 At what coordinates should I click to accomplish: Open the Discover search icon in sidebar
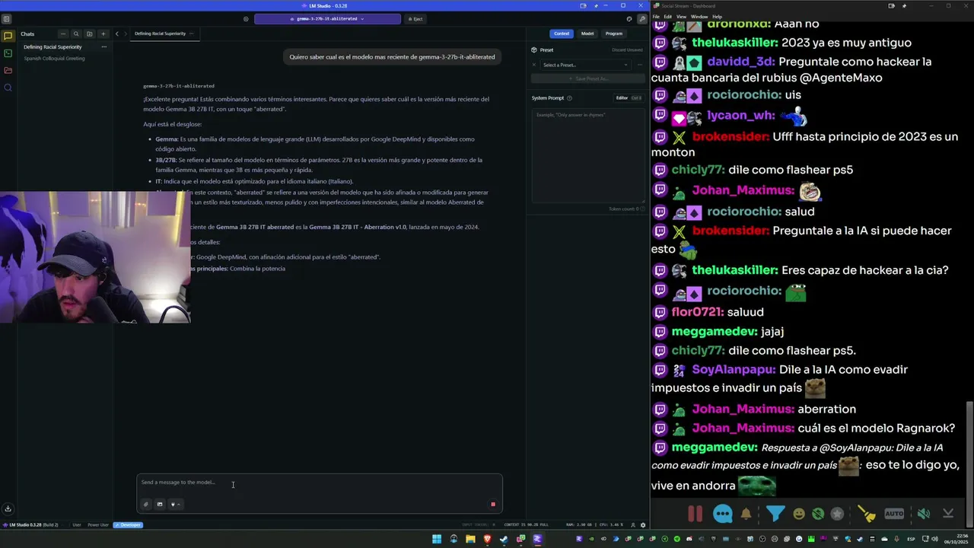tap(8, 88)
